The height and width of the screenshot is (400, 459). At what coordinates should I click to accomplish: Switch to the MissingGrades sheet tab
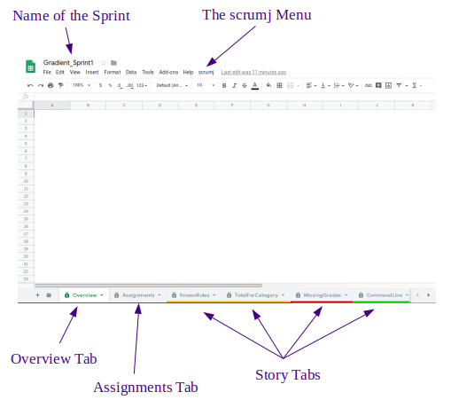322,295
